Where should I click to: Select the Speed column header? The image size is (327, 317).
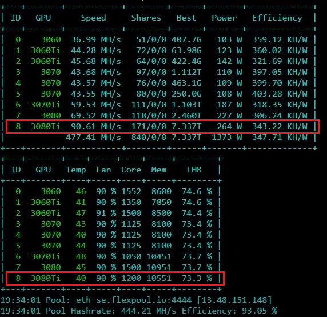click(93, 18)
